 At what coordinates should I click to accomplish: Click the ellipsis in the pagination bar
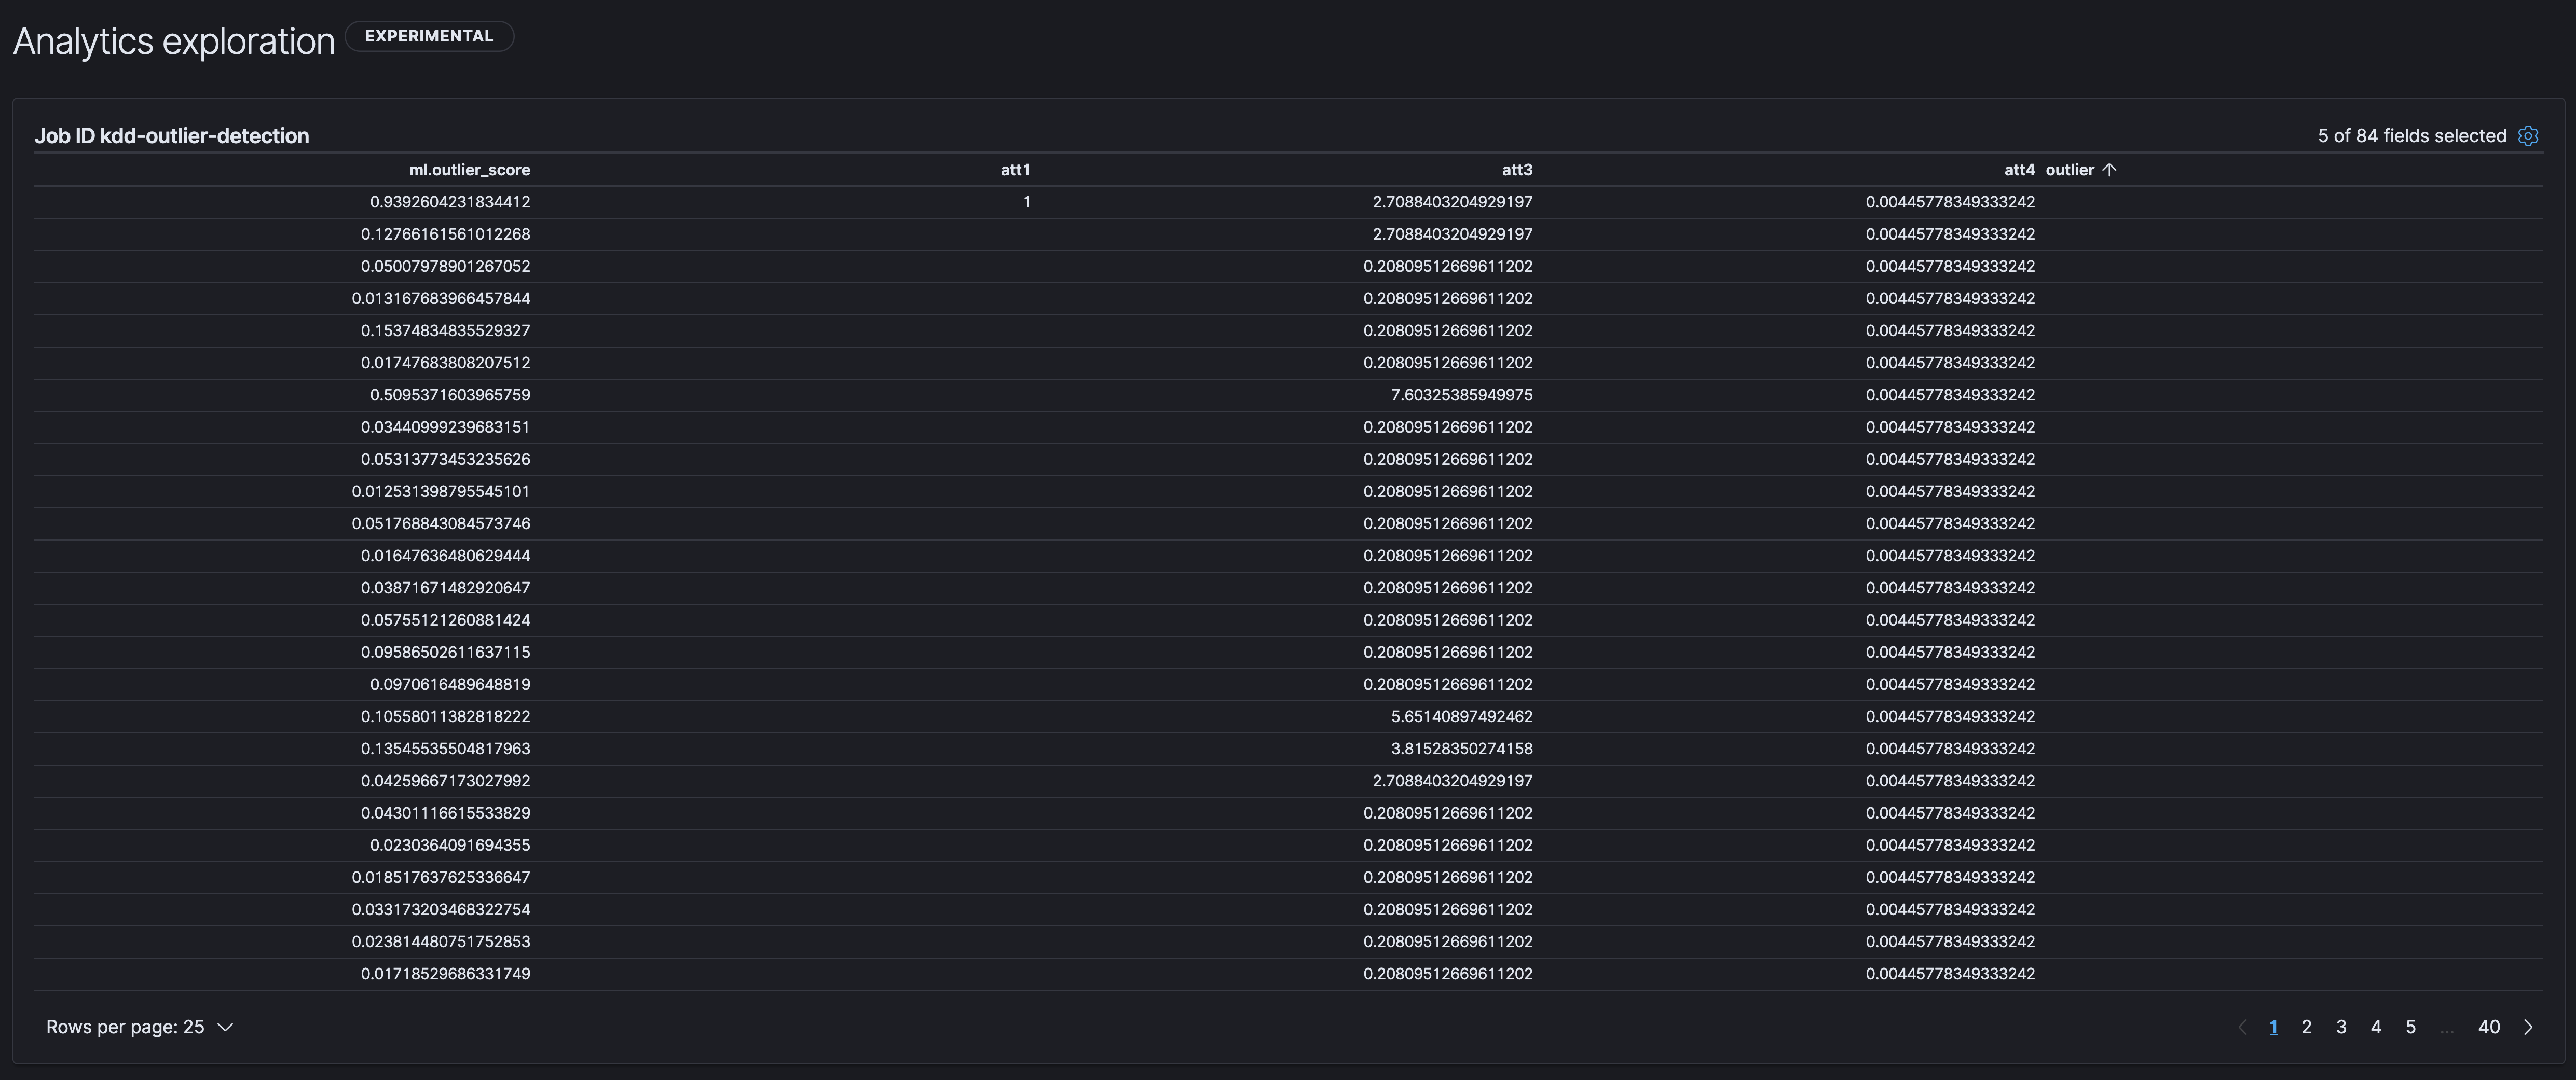click(2447, 1027)
